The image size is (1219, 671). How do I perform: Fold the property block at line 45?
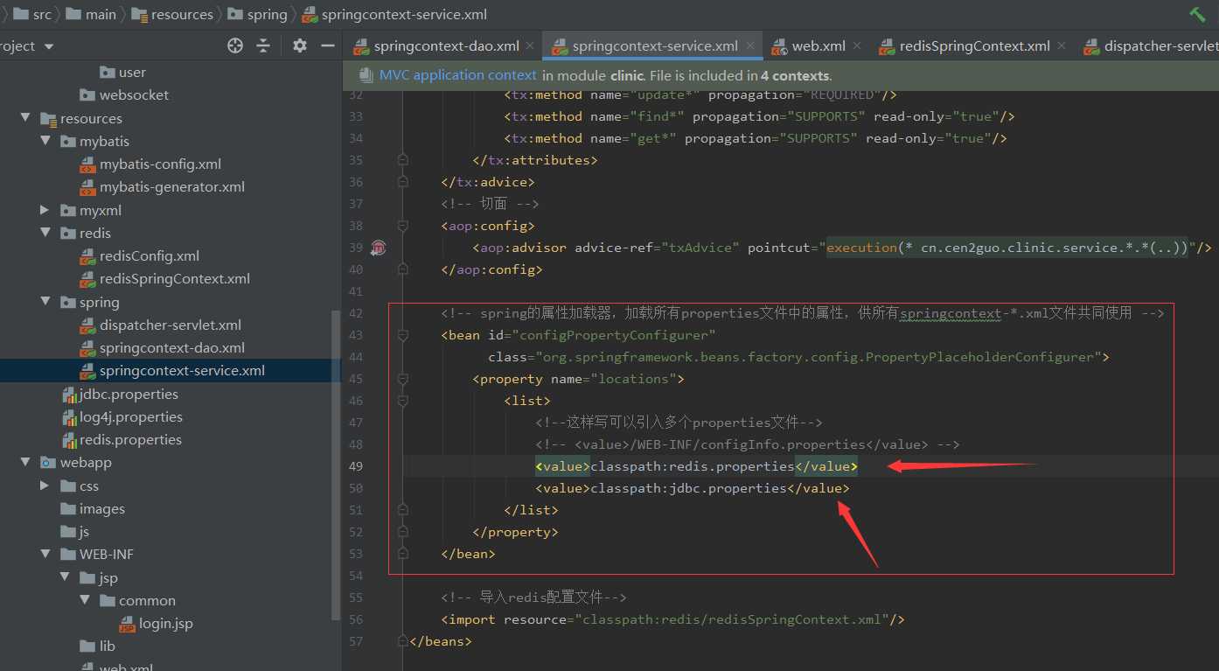tap(402, 379)
